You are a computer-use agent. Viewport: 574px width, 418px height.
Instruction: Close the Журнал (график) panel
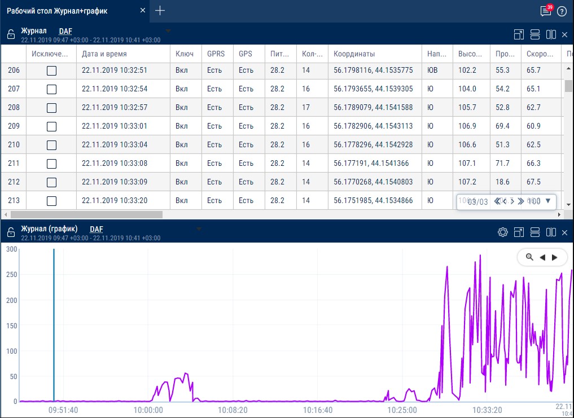coord(564,232)
